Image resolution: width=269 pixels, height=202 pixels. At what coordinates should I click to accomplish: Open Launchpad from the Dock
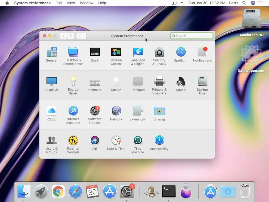coord(41,191)
